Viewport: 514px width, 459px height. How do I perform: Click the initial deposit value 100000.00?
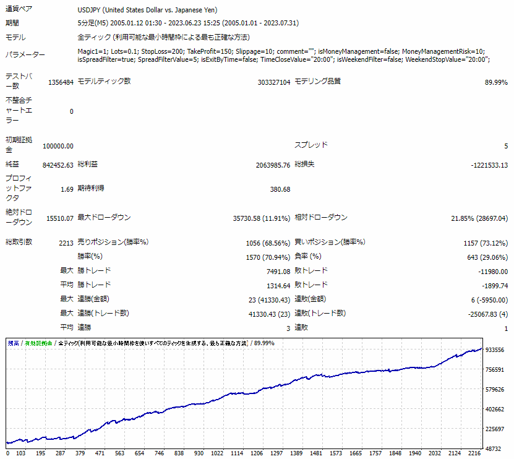pyautogui.click(x=58, y=146)
